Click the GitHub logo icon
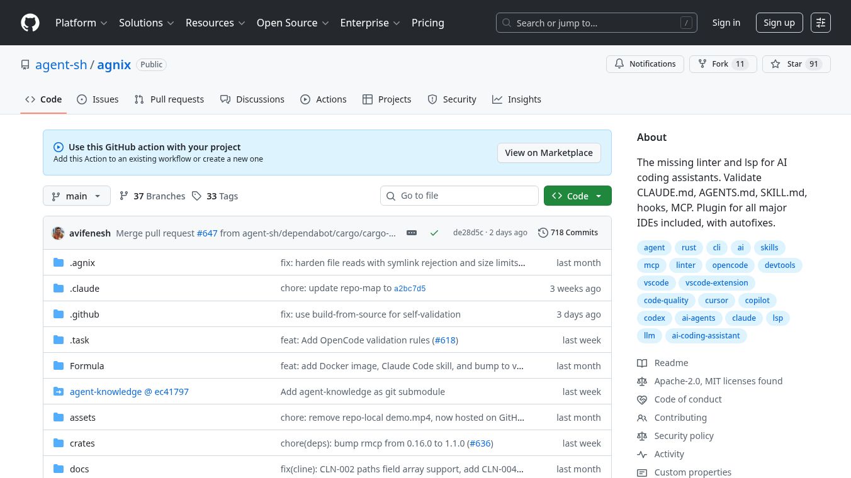 point(30,23)
